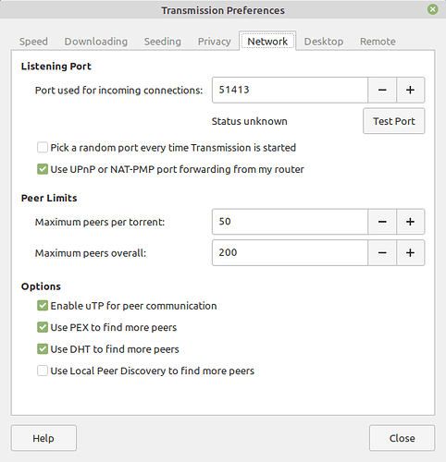The height and width of the screenshot is (462, 446).
Task: Turn off PEX peer finding
Action: point(43,327)
